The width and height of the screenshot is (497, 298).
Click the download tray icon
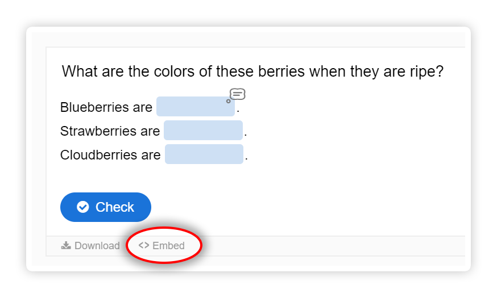66,245
